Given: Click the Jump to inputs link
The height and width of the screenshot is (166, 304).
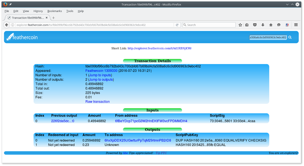Looking at the screenshot, I should (100, 75).
